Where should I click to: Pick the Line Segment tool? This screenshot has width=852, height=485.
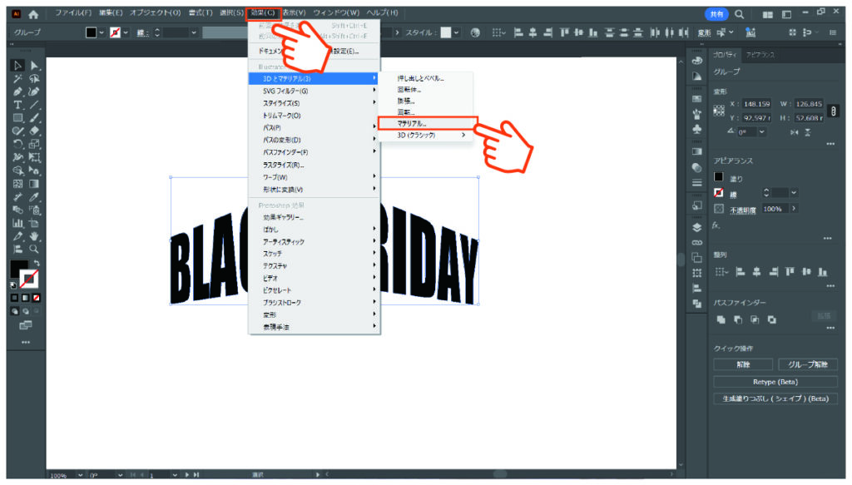[34, 105]
